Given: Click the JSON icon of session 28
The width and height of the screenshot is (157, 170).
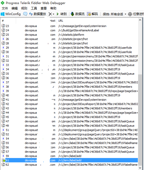Looking at the screenshot, I should pos(3,43).
